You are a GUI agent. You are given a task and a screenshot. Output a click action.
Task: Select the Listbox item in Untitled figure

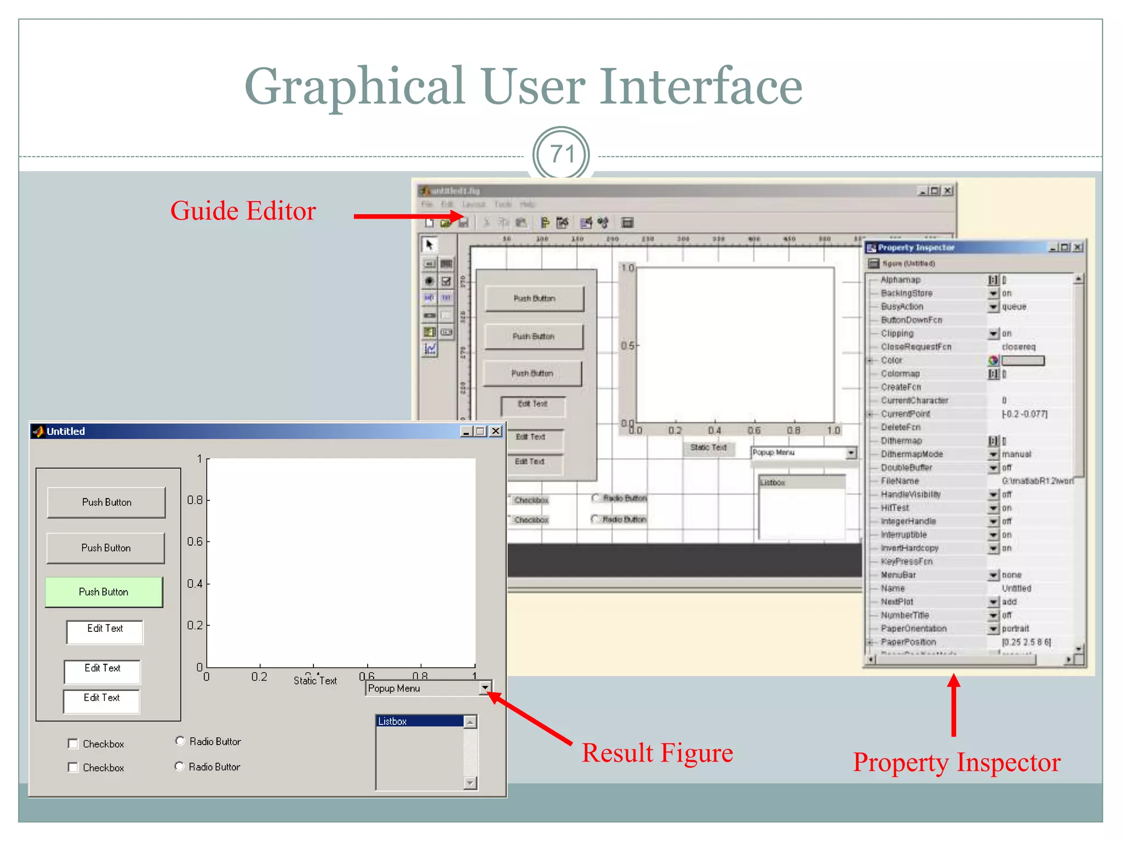pos(420,721)
